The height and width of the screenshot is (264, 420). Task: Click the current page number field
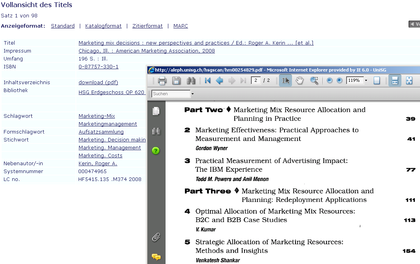coord(256,80)
